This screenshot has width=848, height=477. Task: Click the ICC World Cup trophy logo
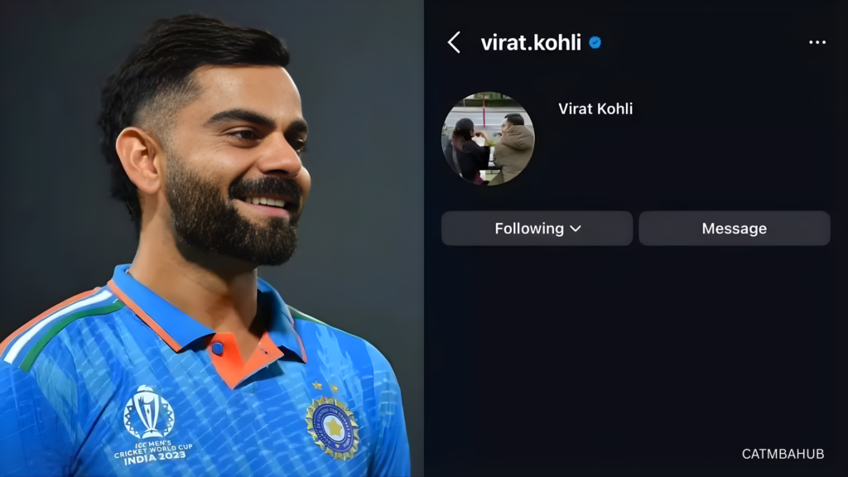pyautogui.click(x=148, y=411)
